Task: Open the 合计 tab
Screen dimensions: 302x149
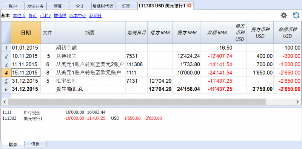Action: tap(80, 6)
